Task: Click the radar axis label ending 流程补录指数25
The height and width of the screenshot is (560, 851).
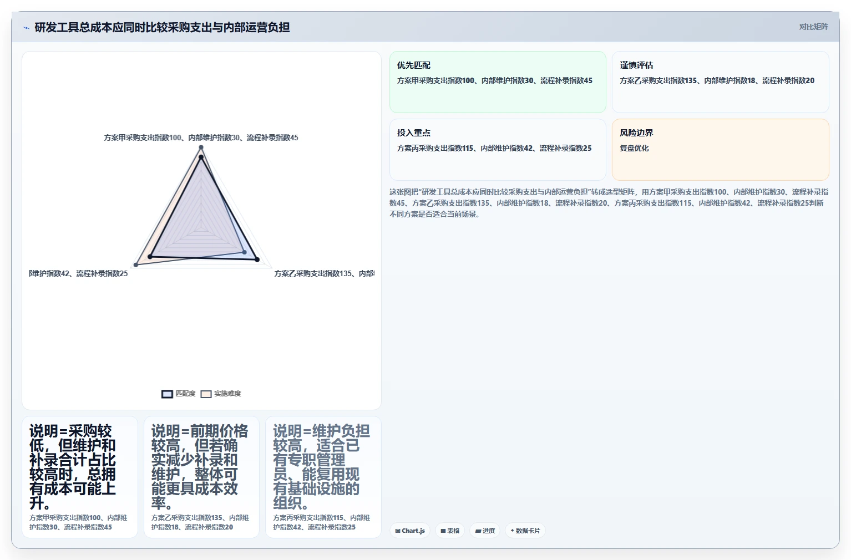Action: [78, 273]
